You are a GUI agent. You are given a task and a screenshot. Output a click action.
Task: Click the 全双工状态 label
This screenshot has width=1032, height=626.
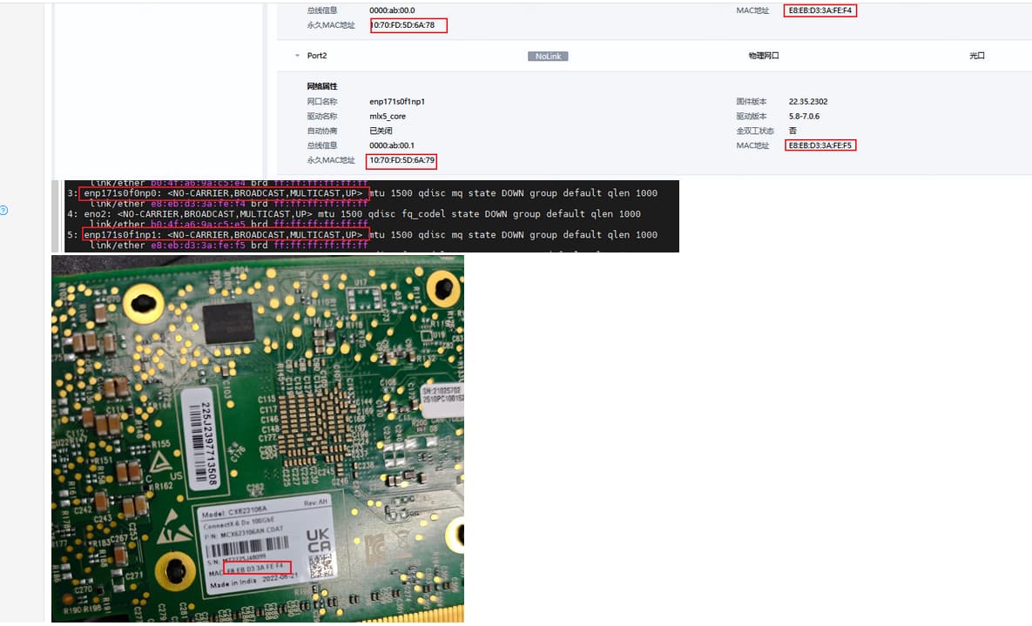(x=755, y=131)
